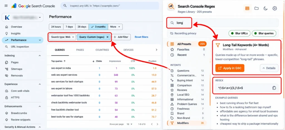Select Freshness category
Screen dimensions: 285x130
click(187, 109)
